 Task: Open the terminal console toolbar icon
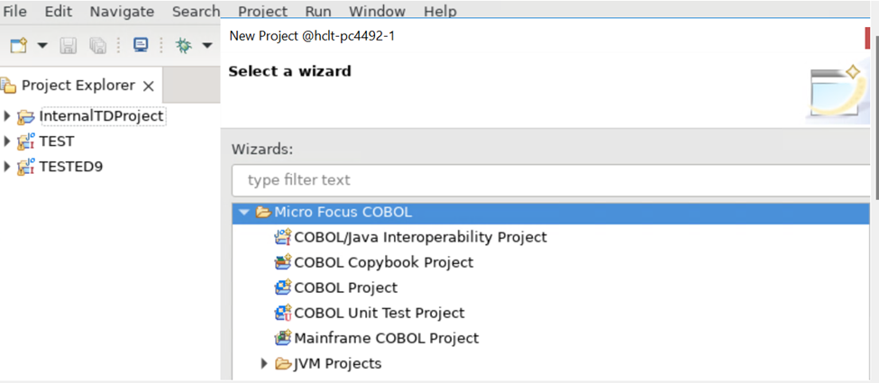pyautogui.click(x=141, y=45)
